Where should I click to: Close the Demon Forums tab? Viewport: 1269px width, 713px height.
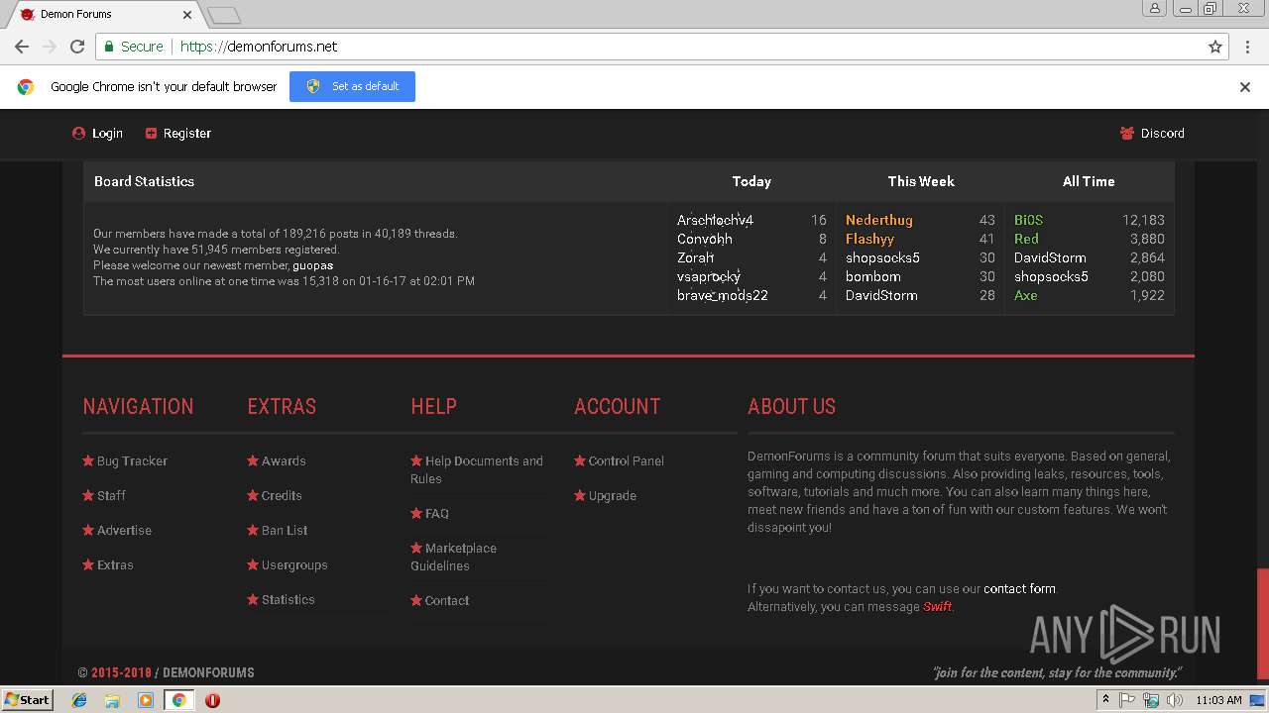coord(187,15)
